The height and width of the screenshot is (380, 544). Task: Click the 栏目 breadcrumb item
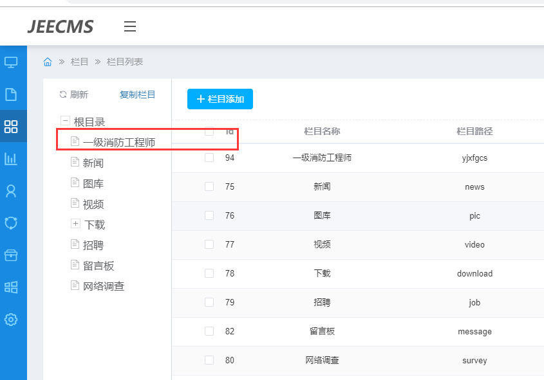click(80, 62)
